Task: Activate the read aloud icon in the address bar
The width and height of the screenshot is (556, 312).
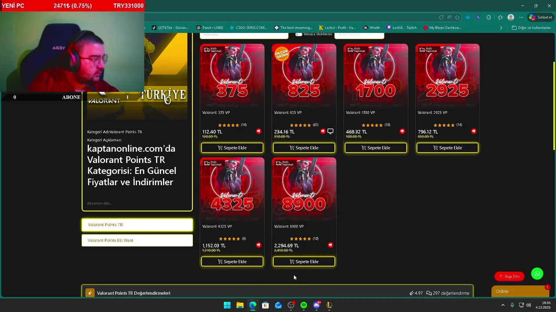Action: point(449,17)
